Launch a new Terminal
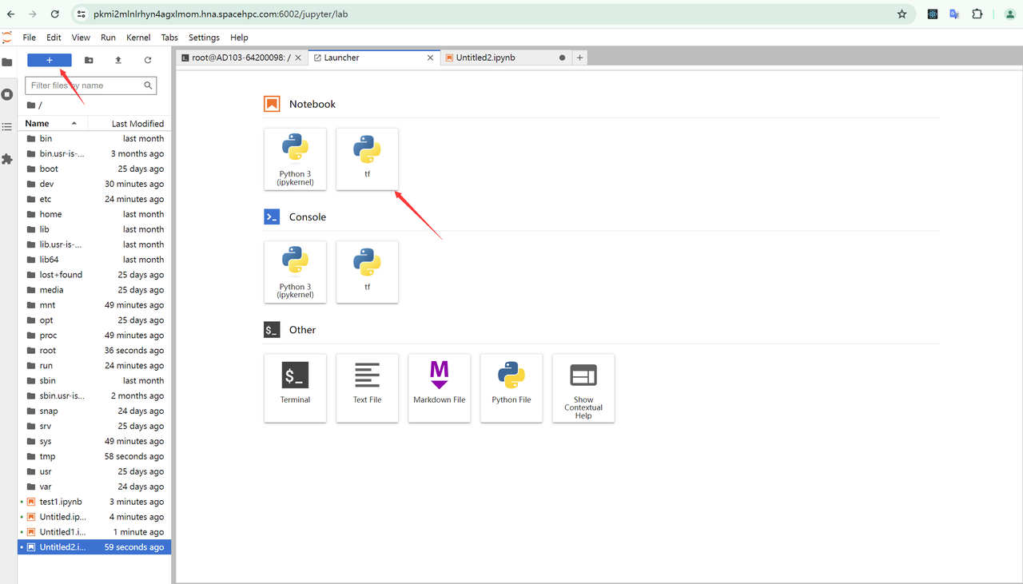This screenshot has width=1023, height=584. [296, 387]
